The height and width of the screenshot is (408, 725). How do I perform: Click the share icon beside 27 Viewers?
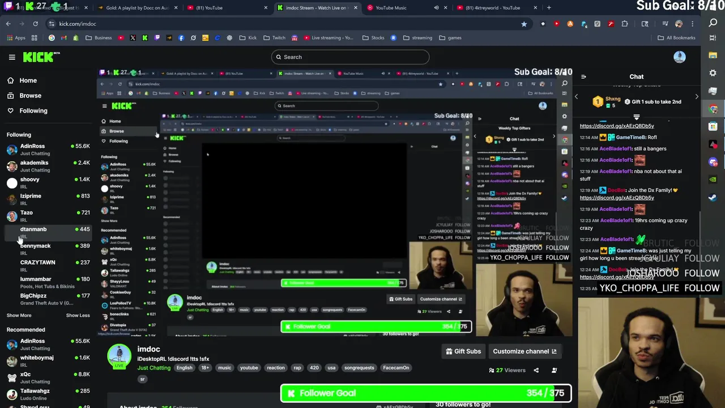[x=536, y=370]
